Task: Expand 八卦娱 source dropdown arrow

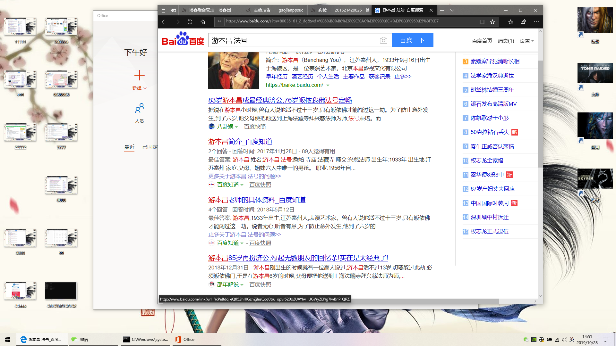Action: pos(236,127)
